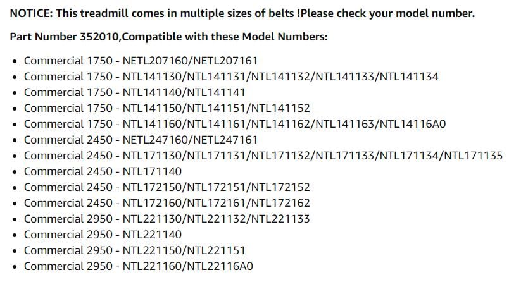This screenshot has width=509, height=282.
Task: Click the NTL171140 Commercial 2450 entry
Action: click(103, 171)
